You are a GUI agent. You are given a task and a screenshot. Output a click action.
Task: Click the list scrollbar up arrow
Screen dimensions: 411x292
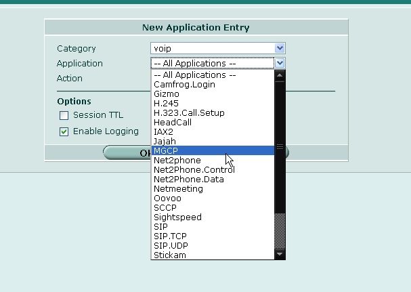coord(280,76)
